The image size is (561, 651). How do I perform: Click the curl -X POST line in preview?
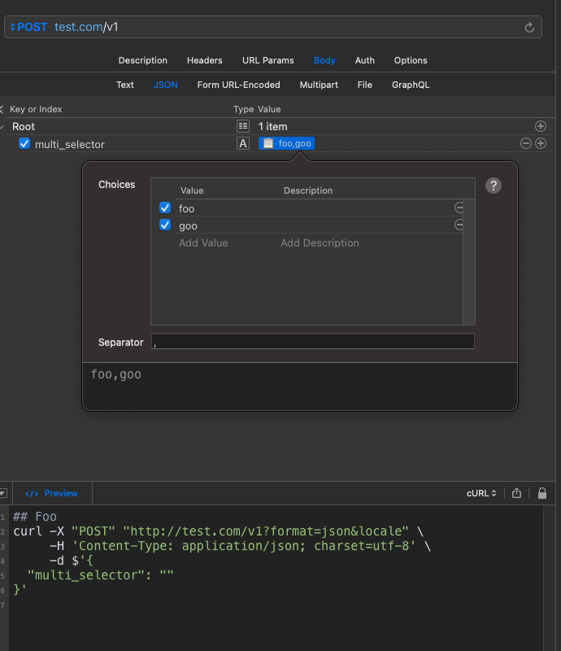coord(219,531)
